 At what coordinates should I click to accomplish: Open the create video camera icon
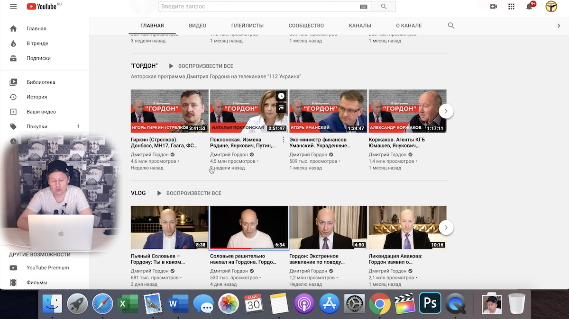(494, 7)
